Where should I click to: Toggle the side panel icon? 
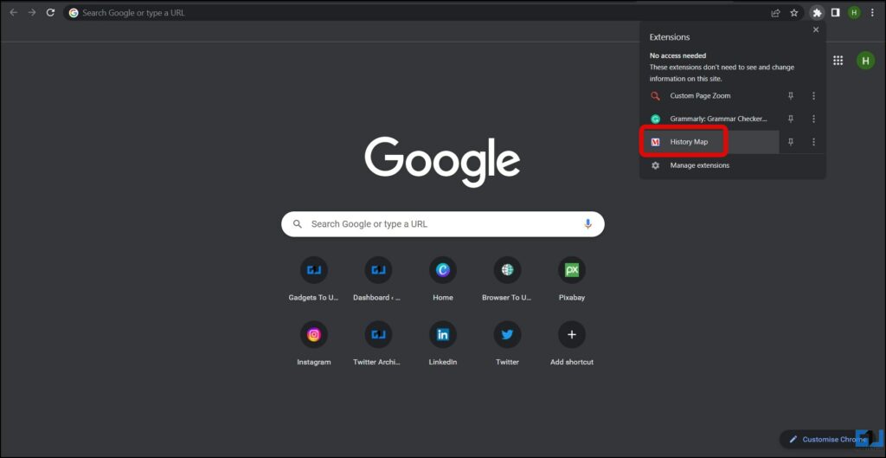click(835, 12)
